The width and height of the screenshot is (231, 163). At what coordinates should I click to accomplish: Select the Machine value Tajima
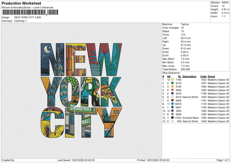(x=185, y=25)
